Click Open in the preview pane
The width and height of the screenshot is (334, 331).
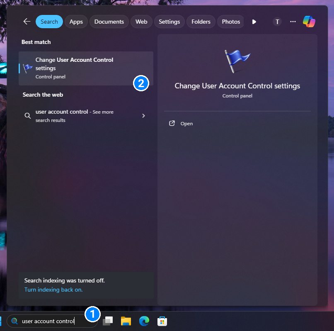click(x=186, y=124)
